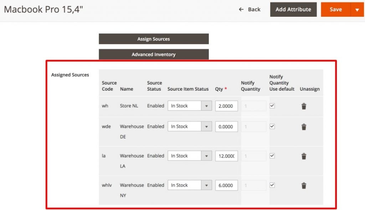This screenshot has width=365, height=210.
Task: Remove Warehouse DE using its trash icon
Action: click(304, 126)
